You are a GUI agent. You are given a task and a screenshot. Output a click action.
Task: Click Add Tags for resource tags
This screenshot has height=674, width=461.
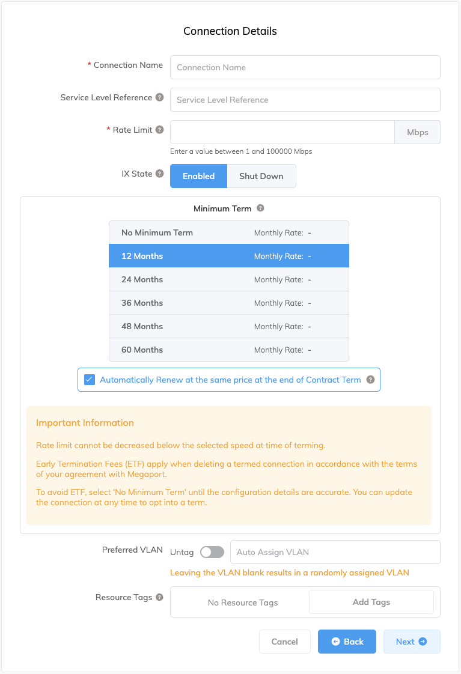click(371, 601)
